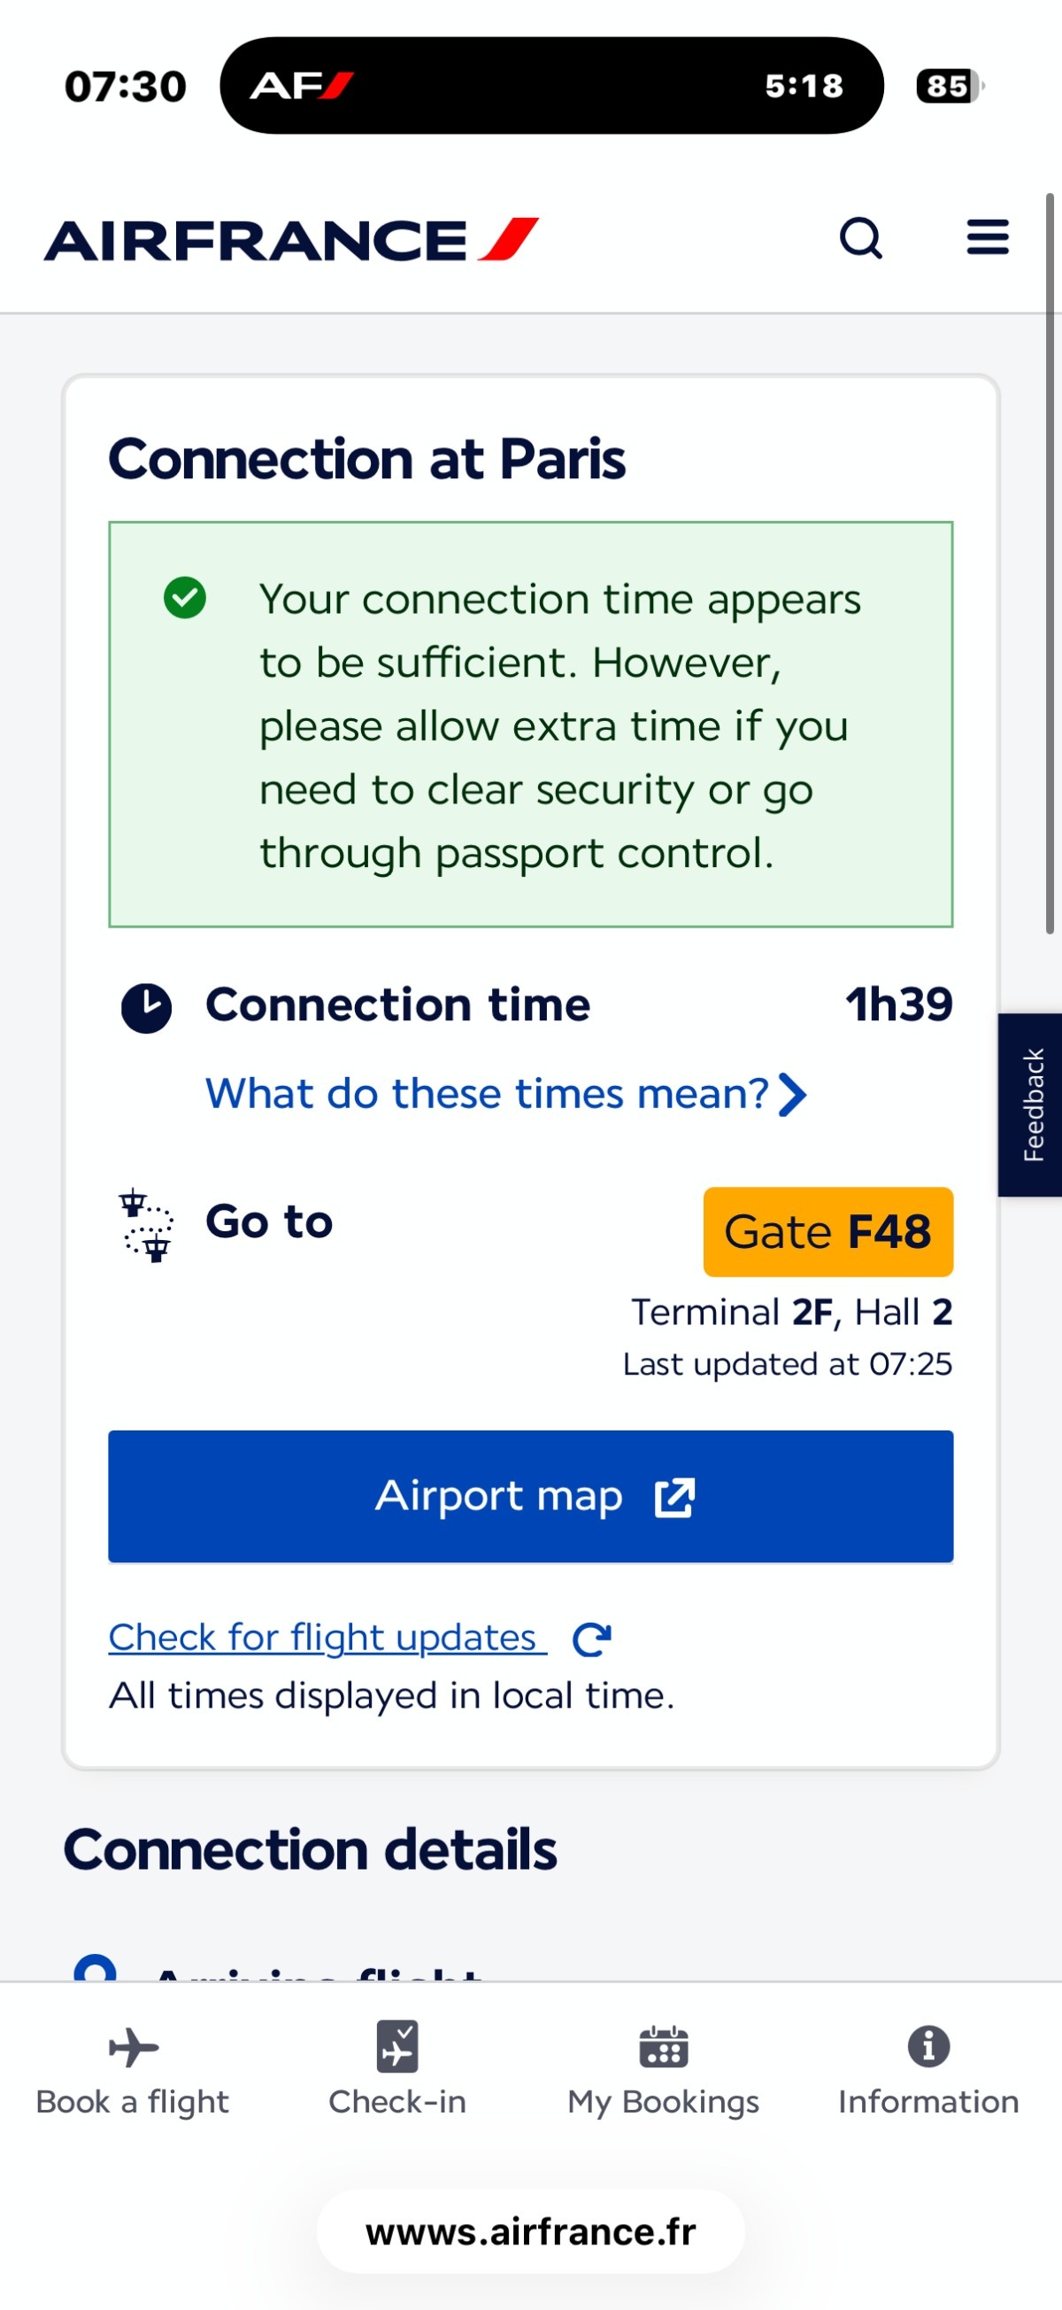Click the page scrollbar on right edge
Screen dimensions: 1062x2310
pos(1050,563)
